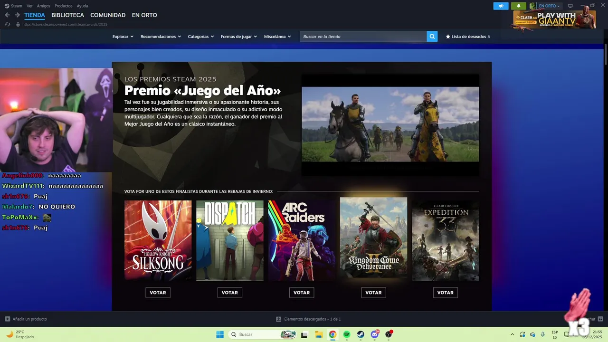Click the Steam icon on the taskbar

361,334
